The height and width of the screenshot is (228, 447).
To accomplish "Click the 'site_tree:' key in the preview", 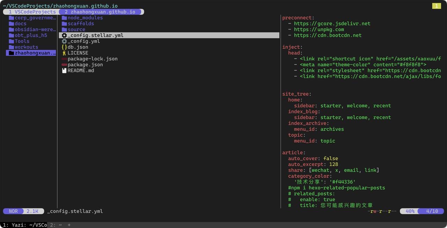I will coord(297,94).
